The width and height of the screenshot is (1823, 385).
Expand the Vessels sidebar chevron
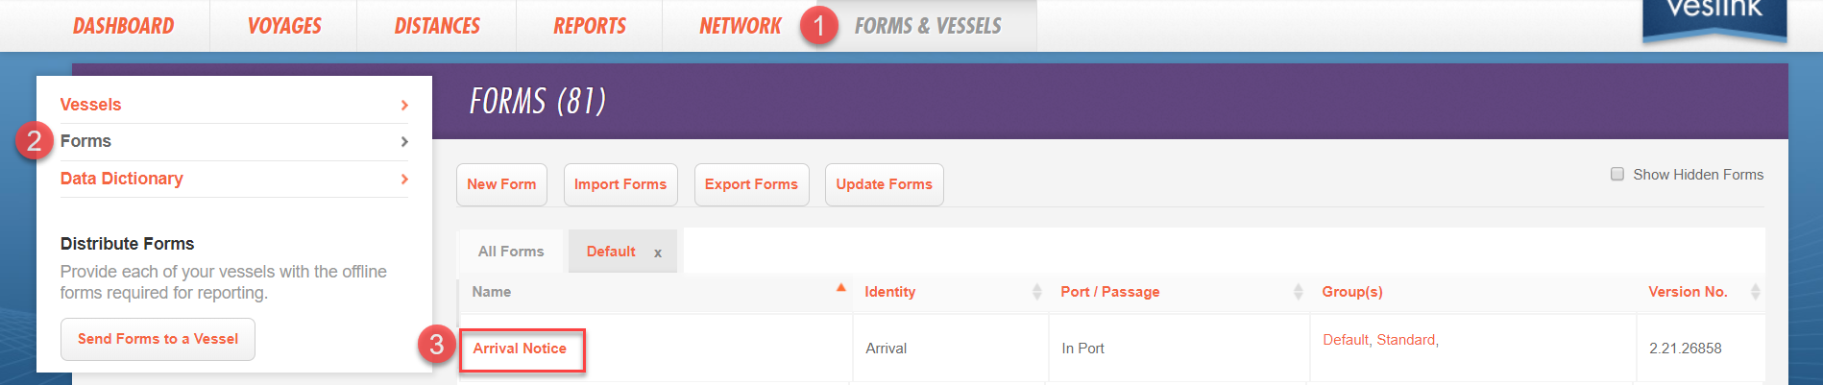[x=404, y=105]
